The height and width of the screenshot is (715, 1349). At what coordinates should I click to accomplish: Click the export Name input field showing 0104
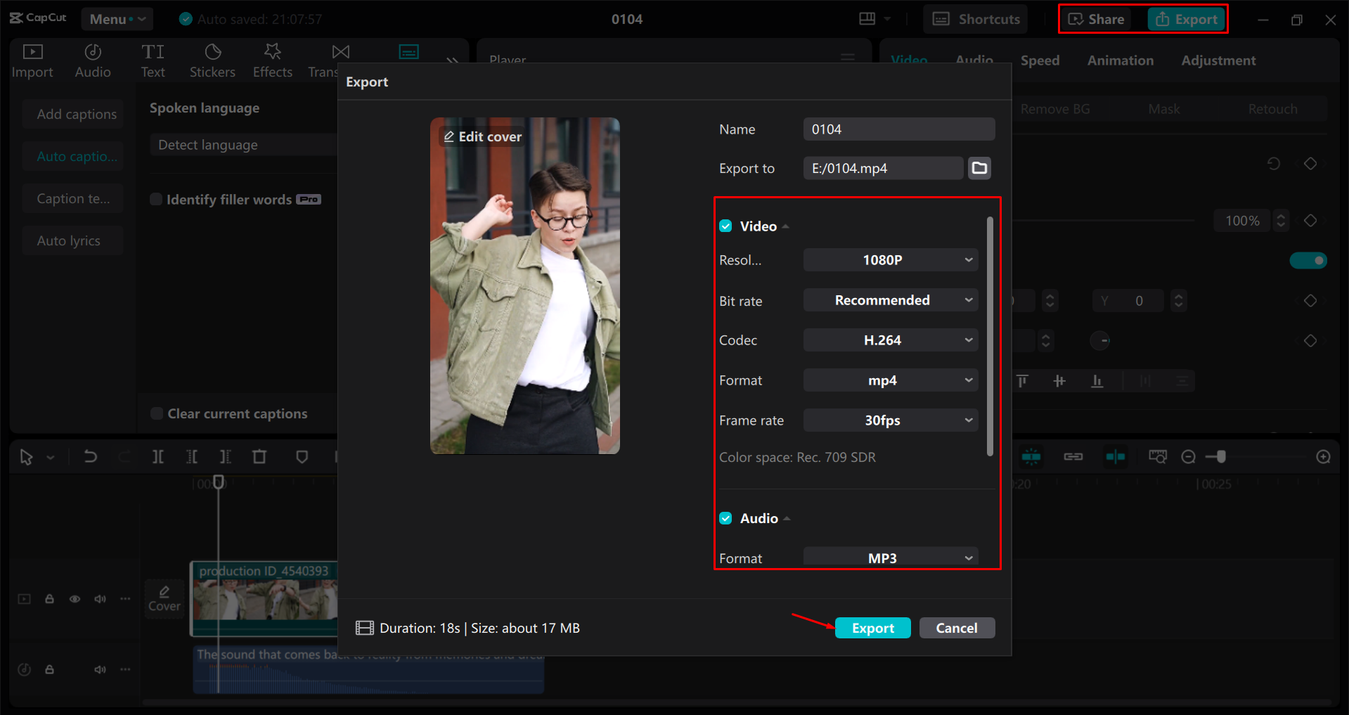[898, 129]
